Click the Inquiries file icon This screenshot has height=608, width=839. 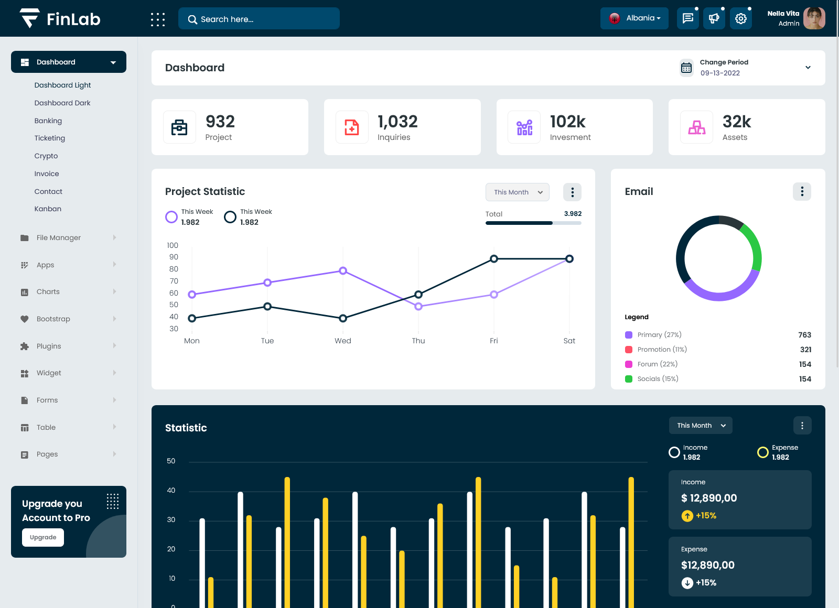[x=352, y=127]
